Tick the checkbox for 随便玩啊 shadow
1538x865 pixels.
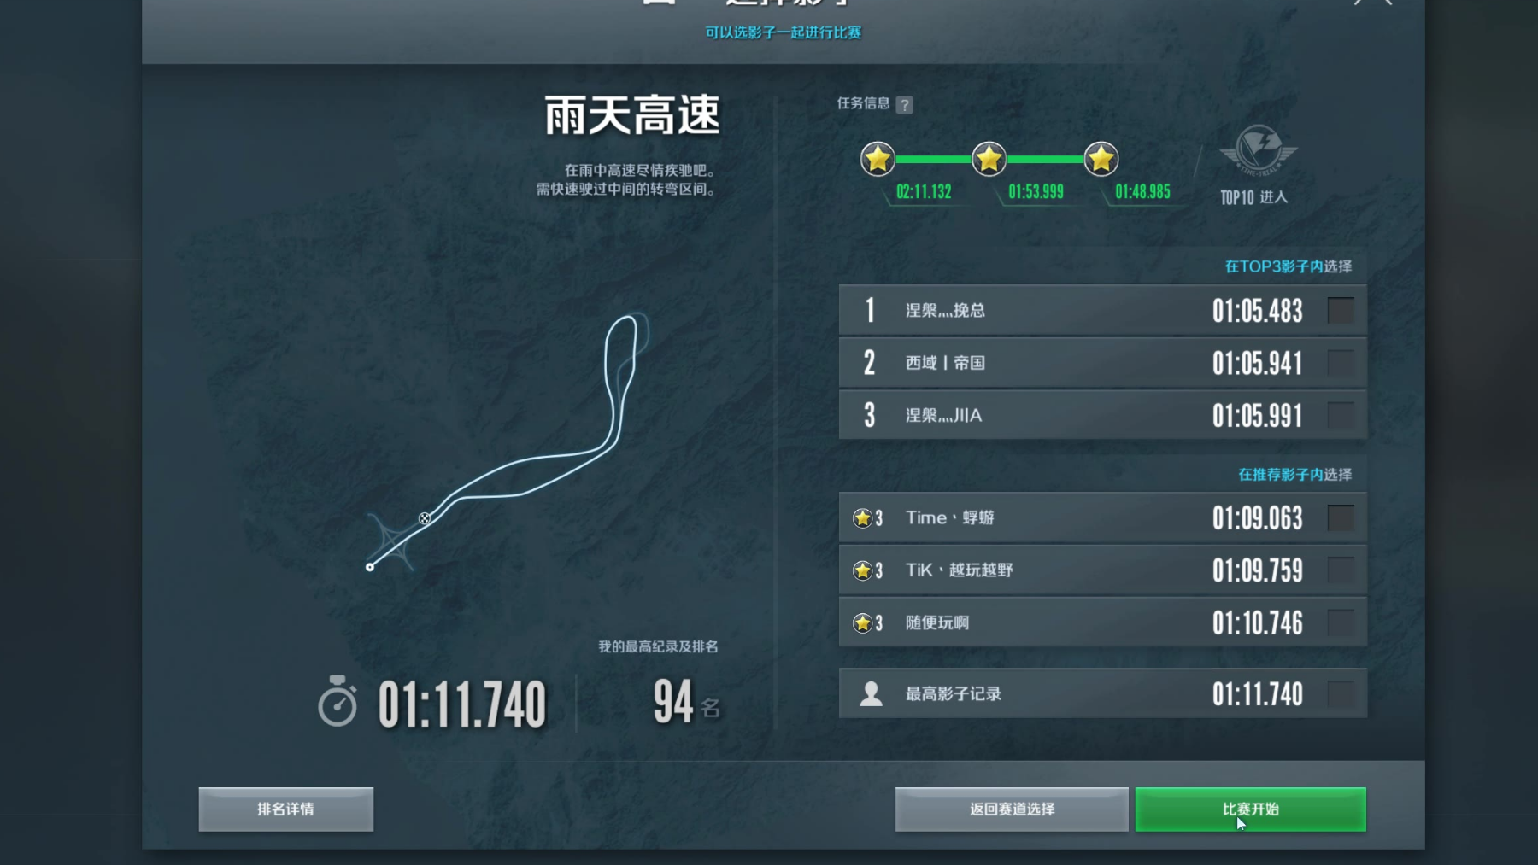tap(1341, 622)
